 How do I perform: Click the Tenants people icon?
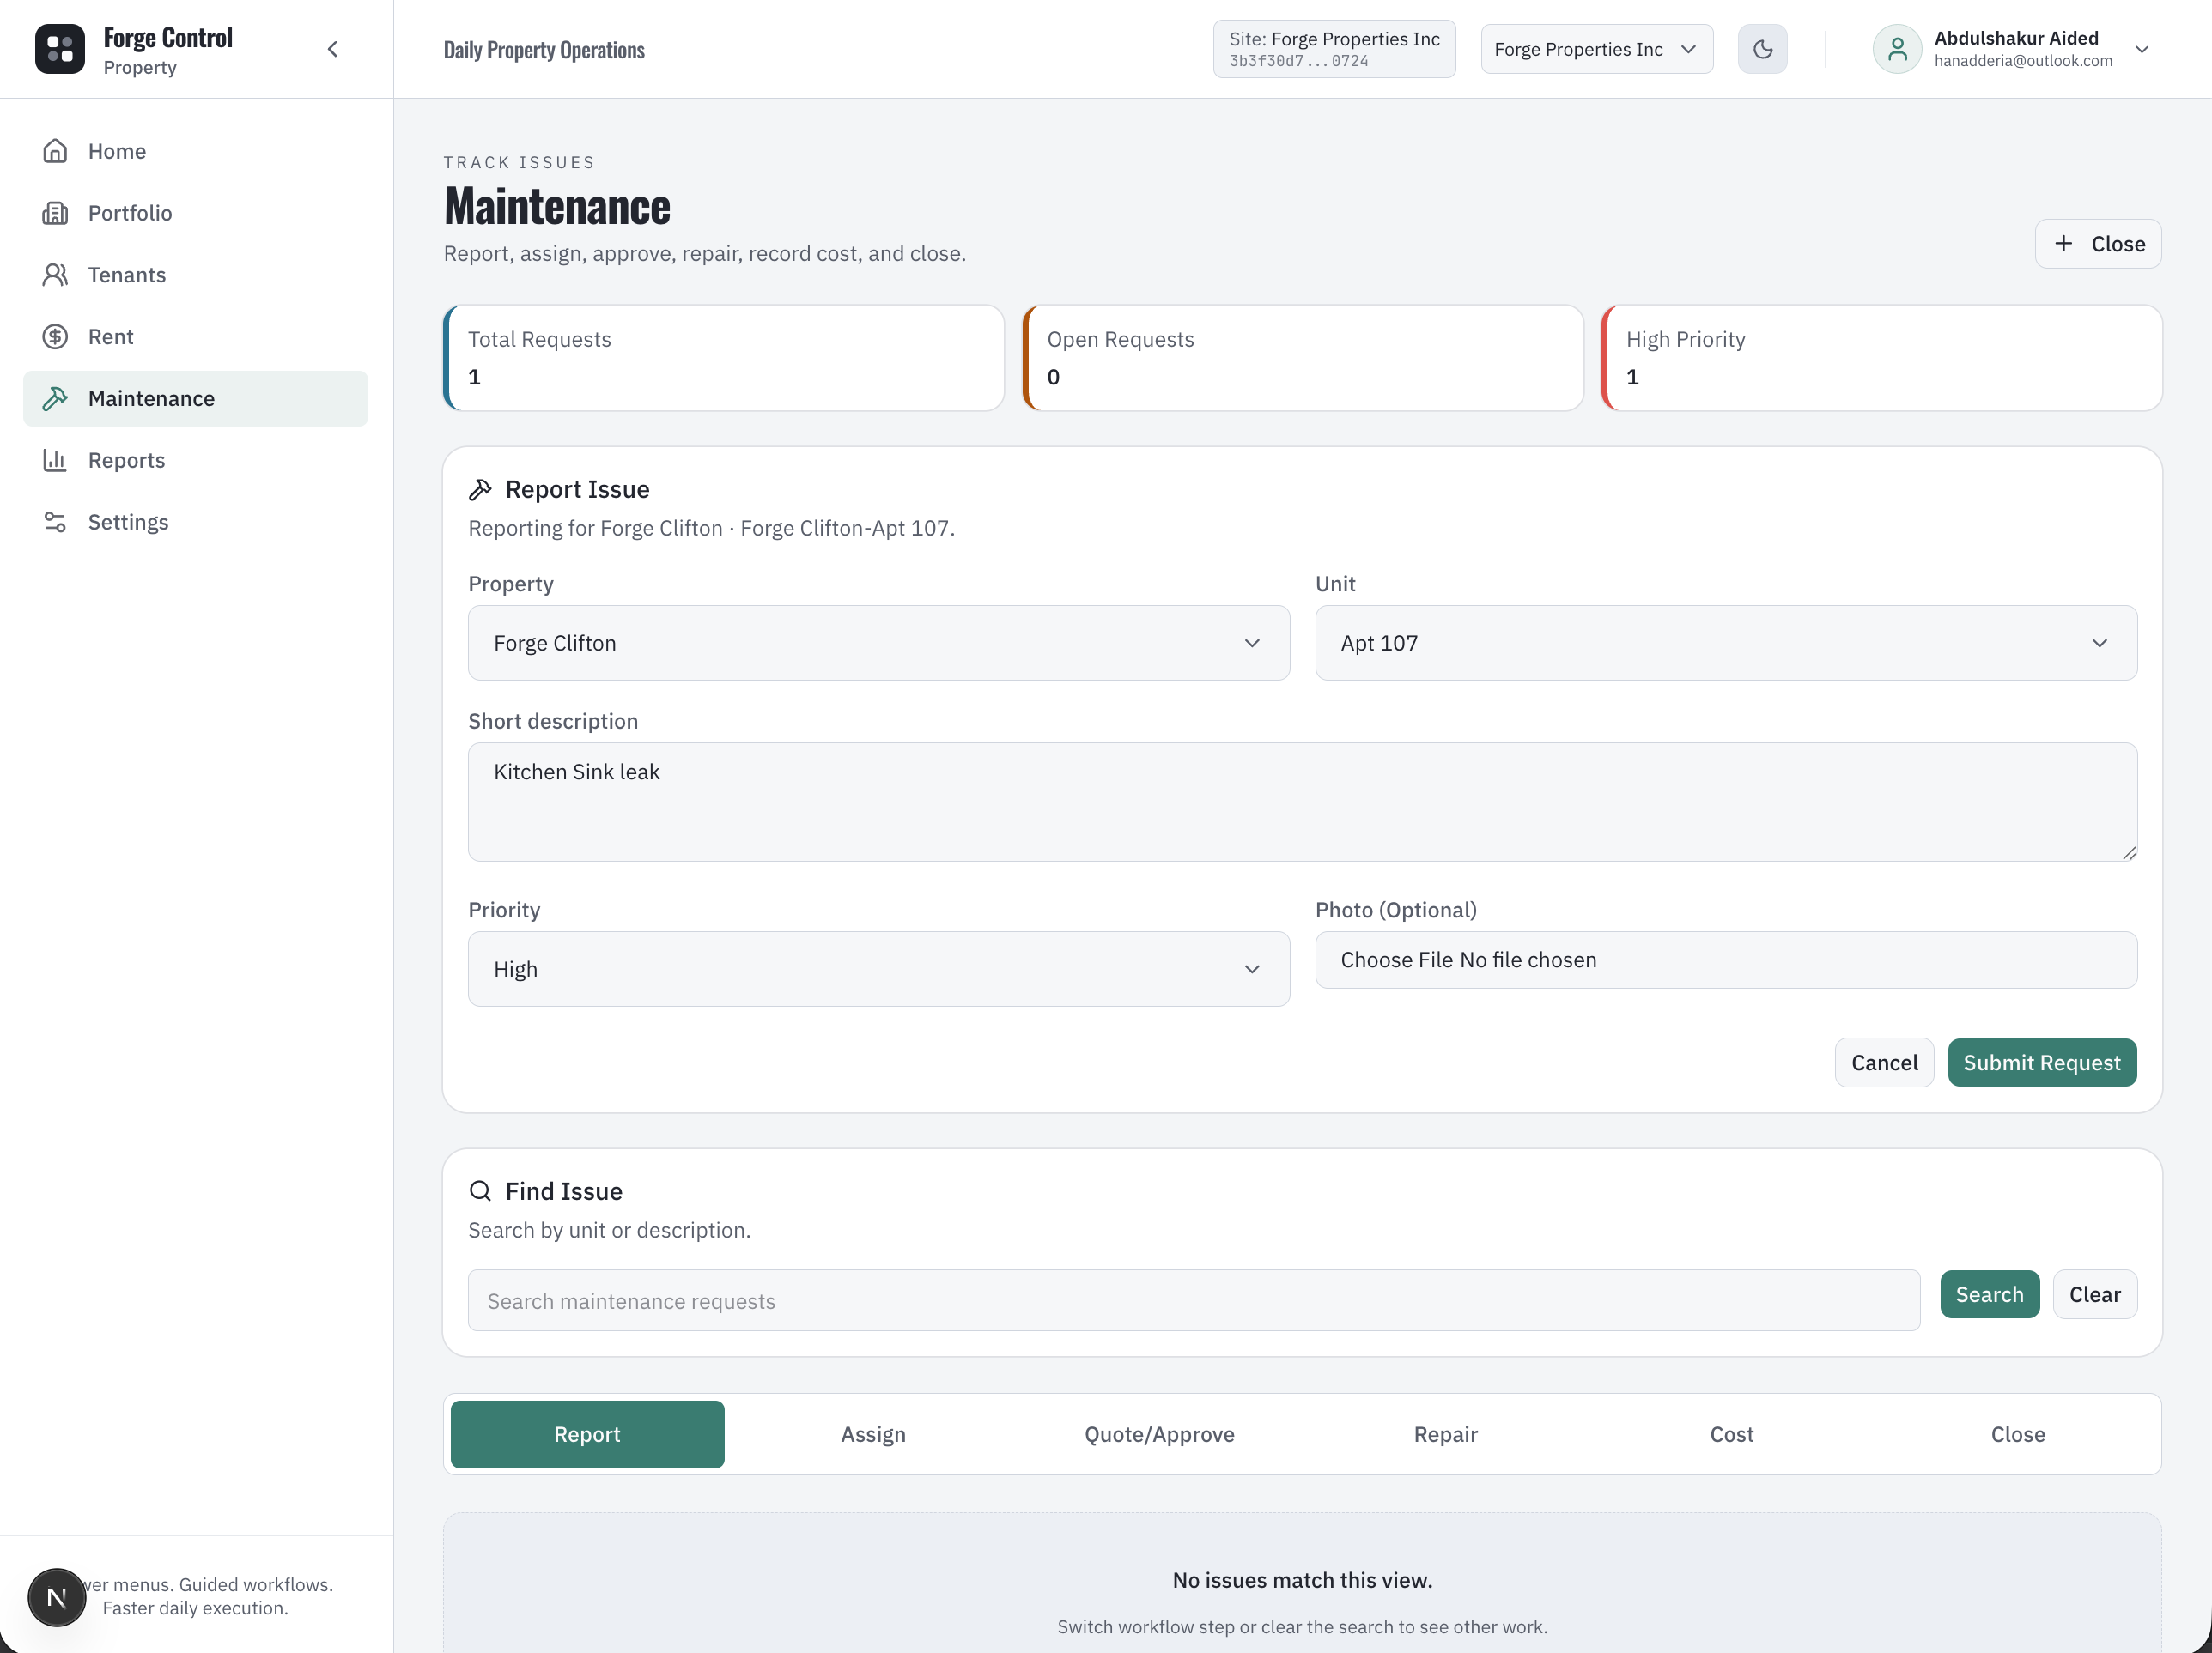tap(55, 275)
